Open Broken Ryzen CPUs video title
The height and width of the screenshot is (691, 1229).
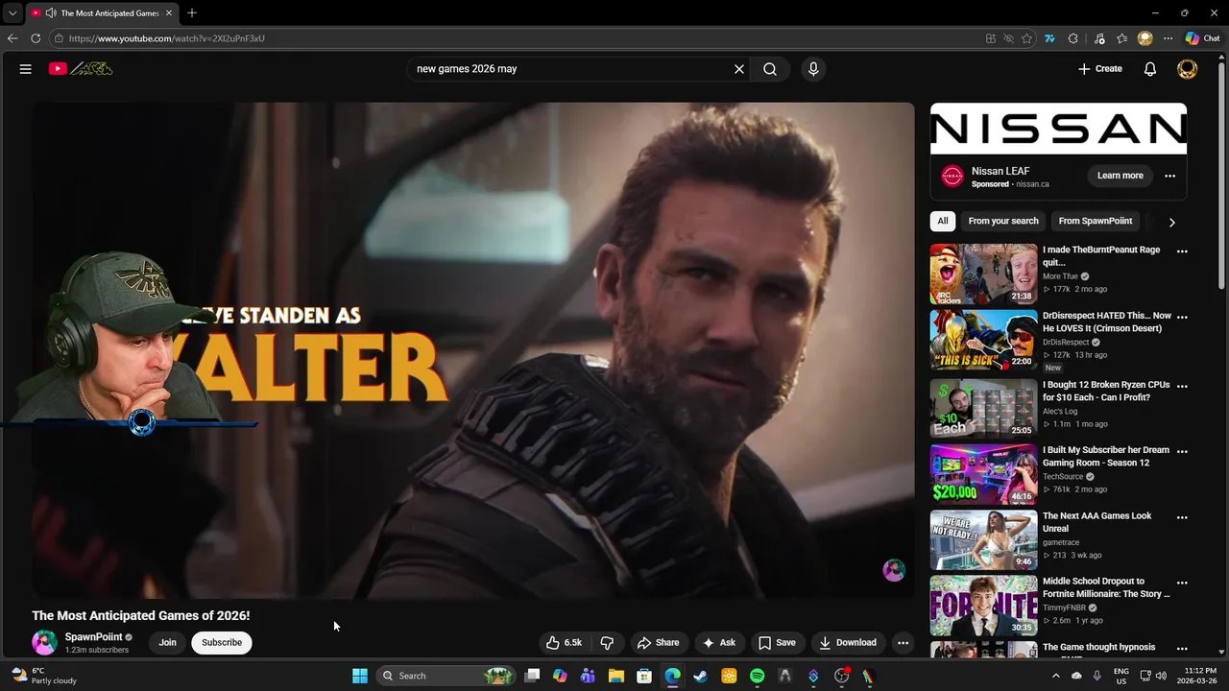click(x=1106, y=391)
